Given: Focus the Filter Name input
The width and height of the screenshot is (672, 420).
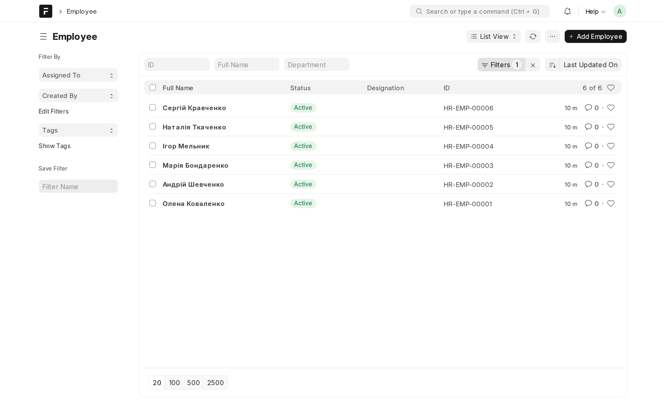Looking at the screenshot, I should pos(78,186).
